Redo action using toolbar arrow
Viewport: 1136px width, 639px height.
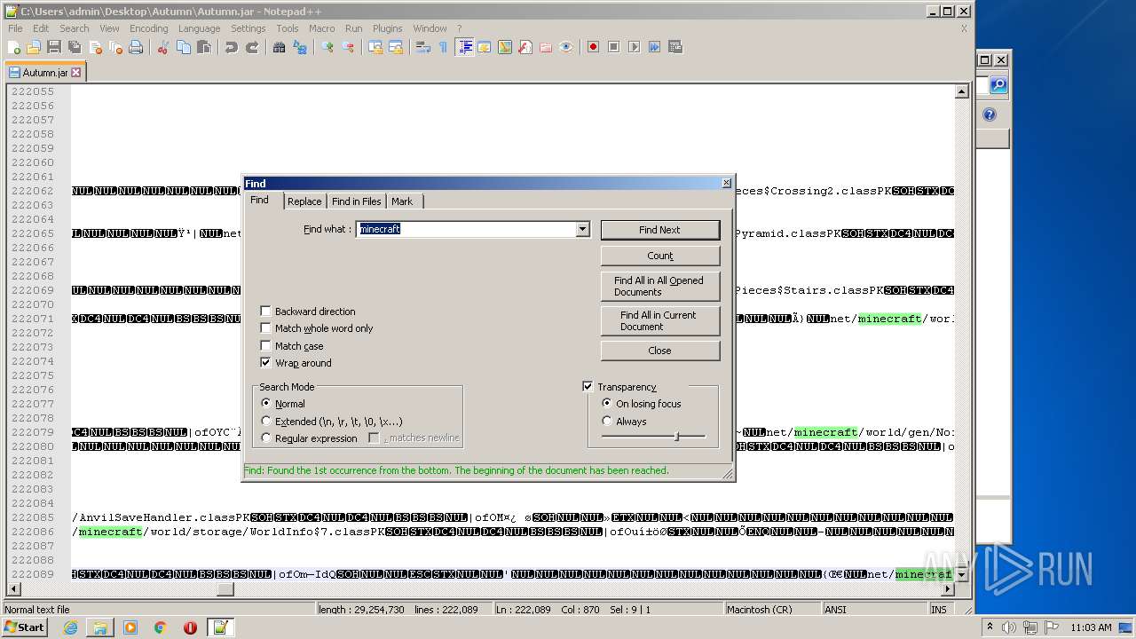coord(252,47)
